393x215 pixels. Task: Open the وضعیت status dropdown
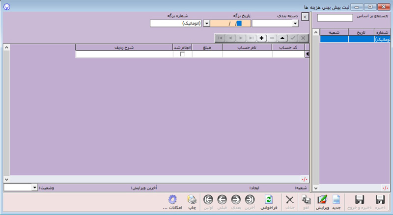pos(34,188)
